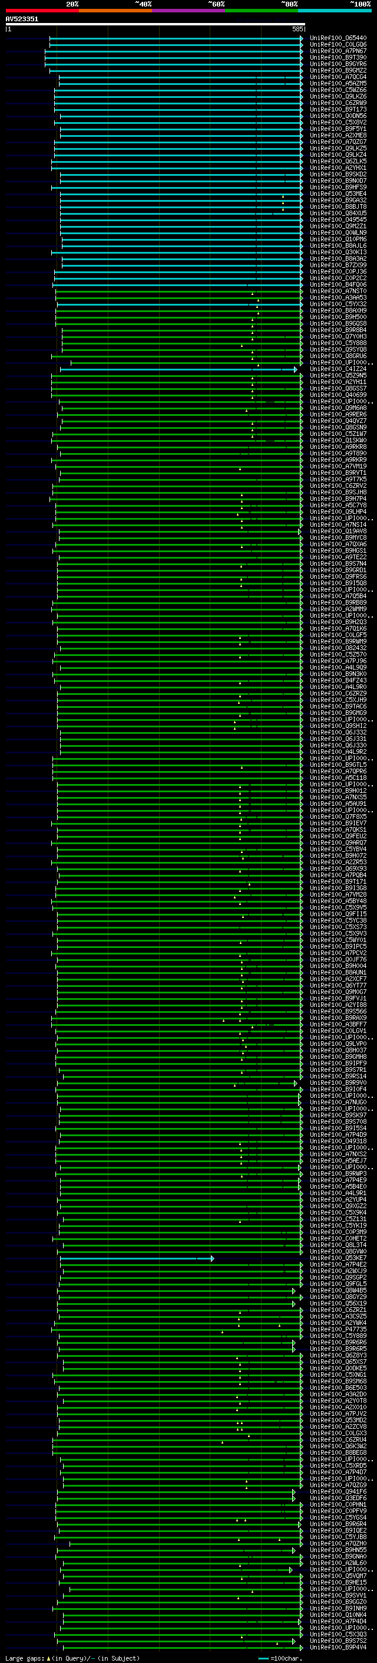Select the UniRef100_B9T173 label

338,109
